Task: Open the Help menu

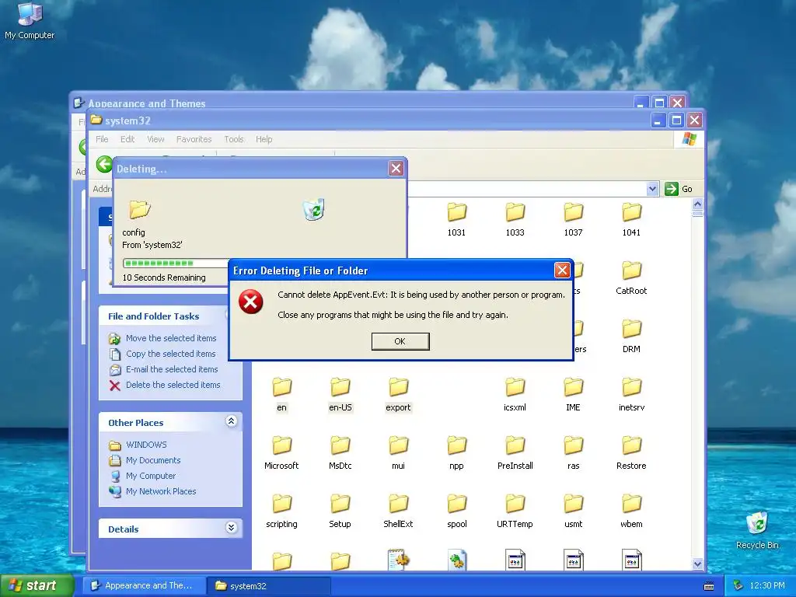Action: tap(264, 139)
